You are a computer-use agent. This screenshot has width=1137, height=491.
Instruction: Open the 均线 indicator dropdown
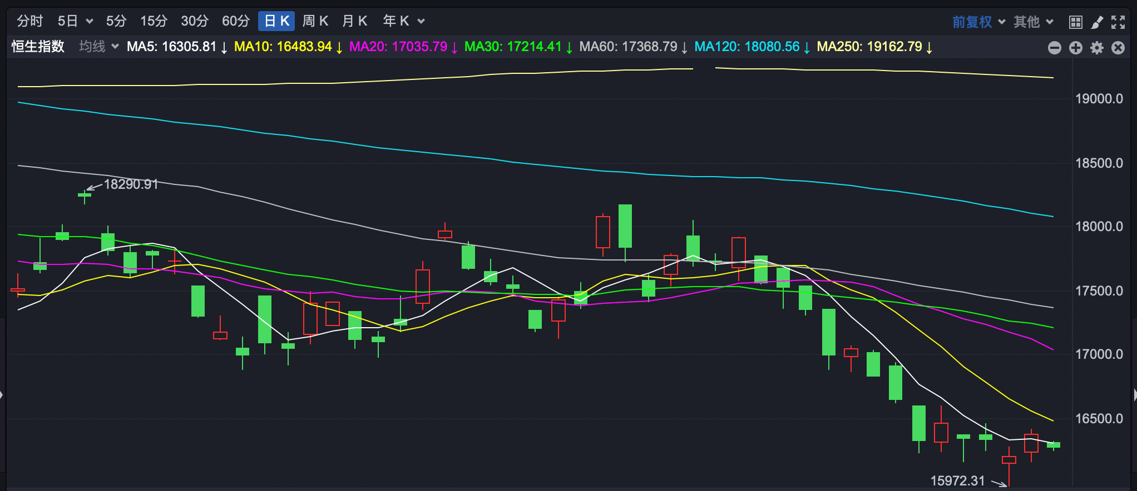pos(99,46)
